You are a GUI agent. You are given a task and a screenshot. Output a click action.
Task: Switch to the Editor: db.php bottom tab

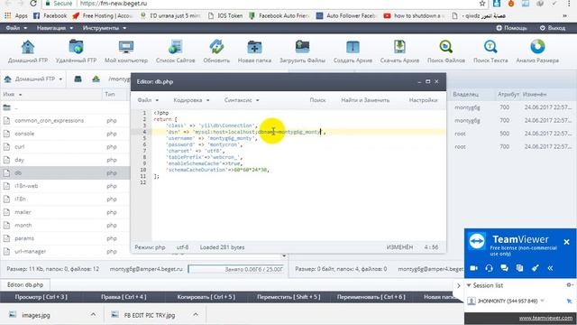pyautogui.click(x=25, y=285)
